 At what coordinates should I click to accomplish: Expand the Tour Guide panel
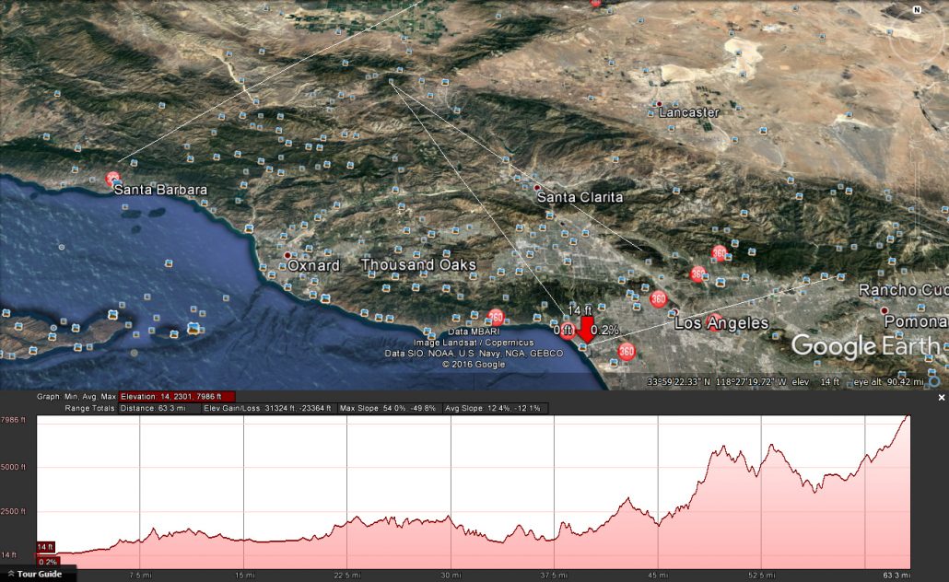[x=38, y=574]
